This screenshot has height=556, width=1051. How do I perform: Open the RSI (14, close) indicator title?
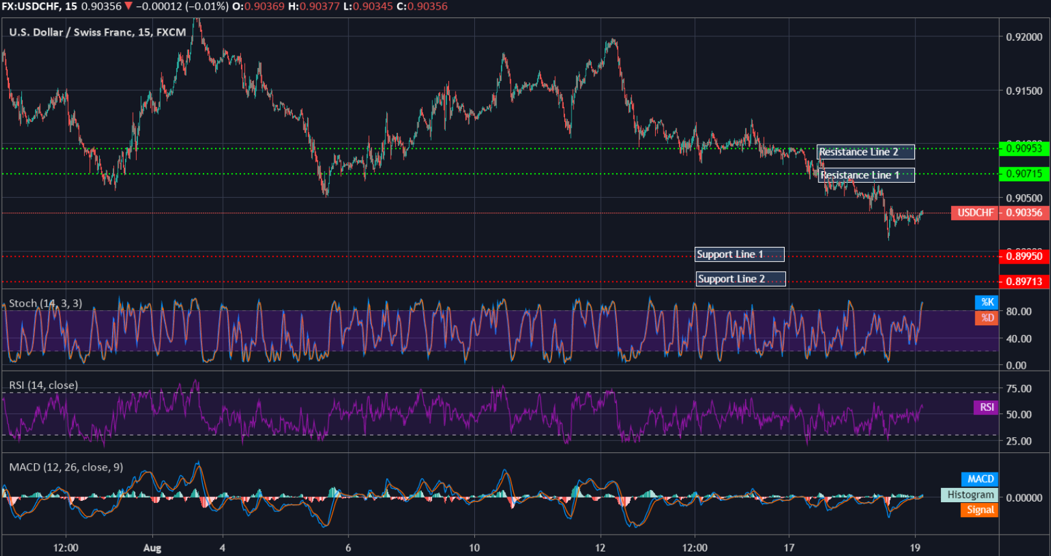point(43,385)
